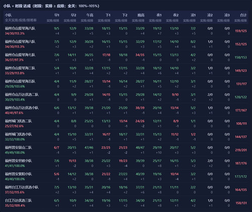Select team name 福州仓山爱琴海七队
Screen dimensions: 252x212
(20, 55)
